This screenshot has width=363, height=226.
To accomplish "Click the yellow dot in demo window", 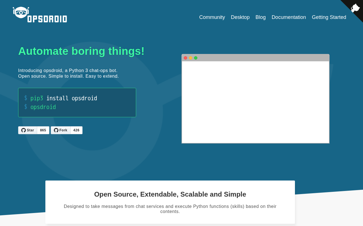I will click(x=191, y=58).
